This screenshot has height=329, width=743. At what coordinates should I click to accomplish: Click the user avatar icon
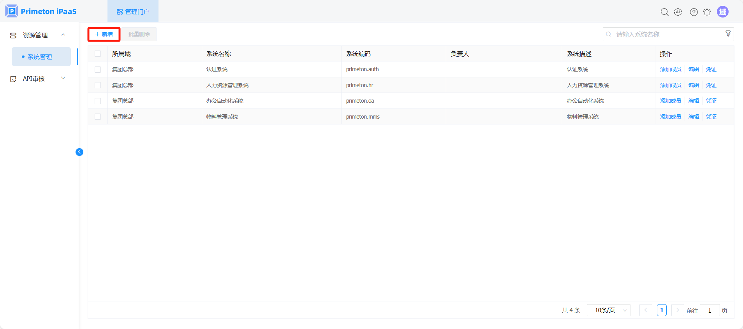[722, 12]
